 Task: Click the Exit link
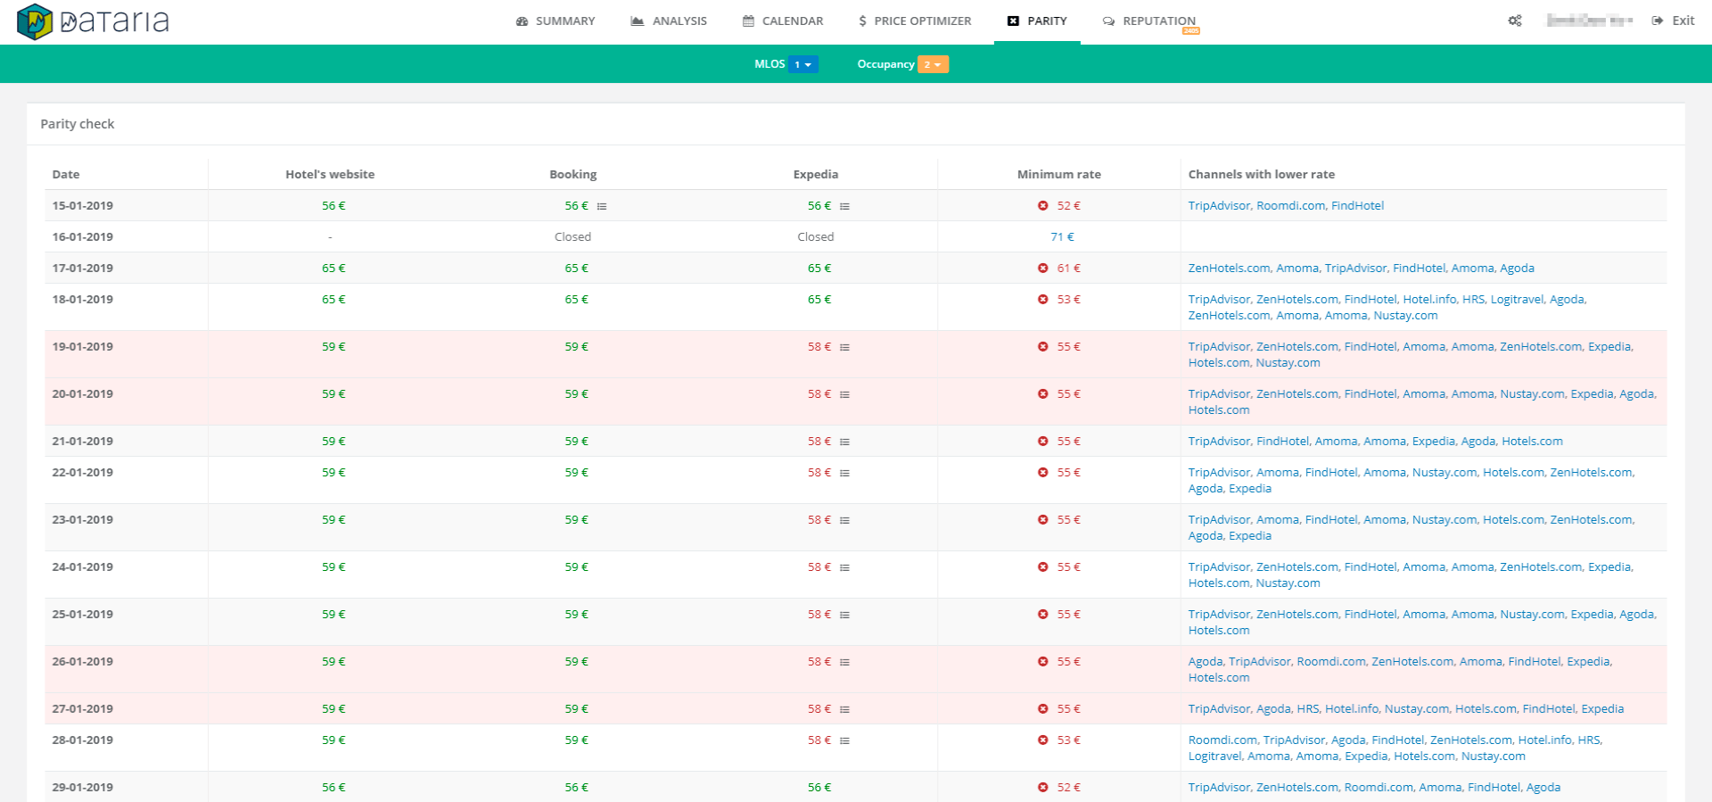[1673, 21]
